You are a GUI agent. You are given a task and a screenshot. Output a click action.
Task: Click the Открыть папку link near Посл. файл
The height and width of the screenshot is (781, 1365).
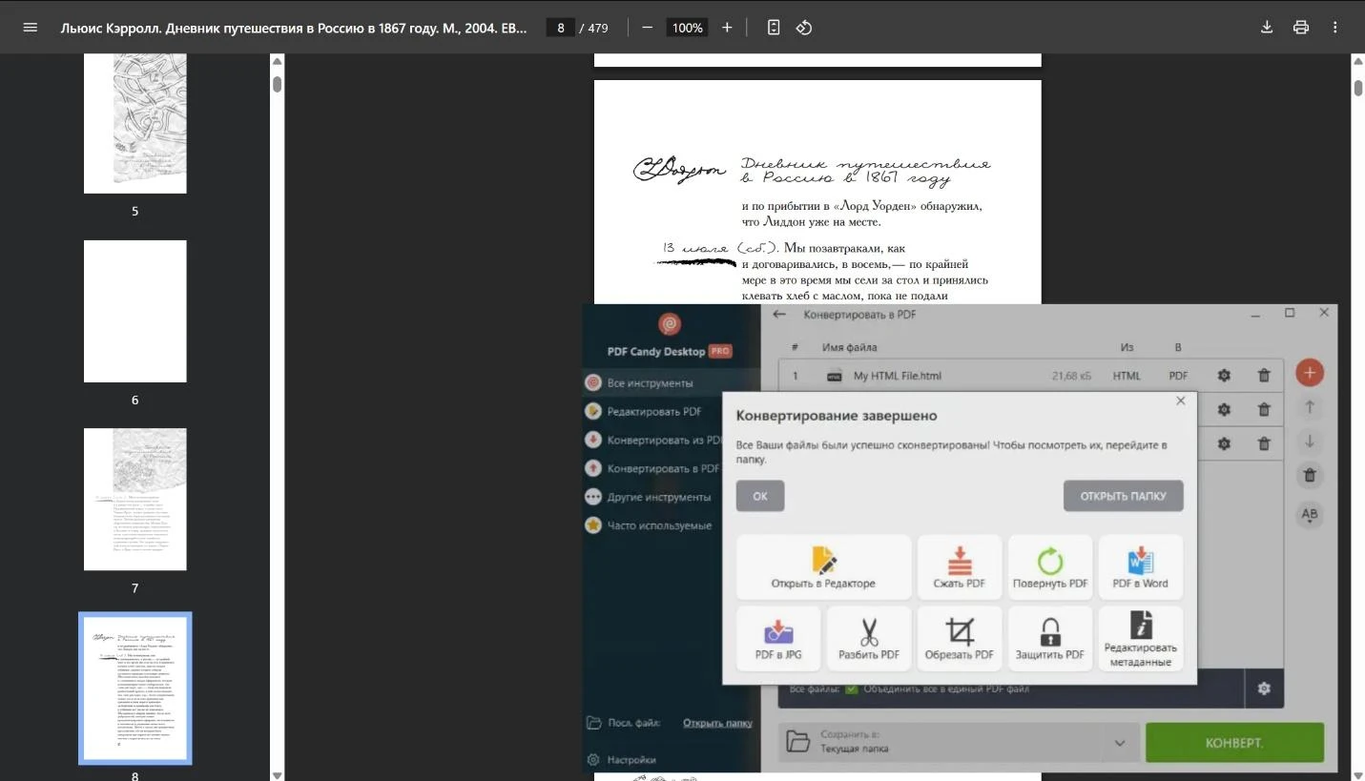click(x=717, y=723)
